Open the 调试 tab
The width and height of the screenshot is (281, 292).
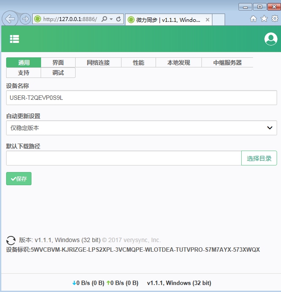point(58,73)
